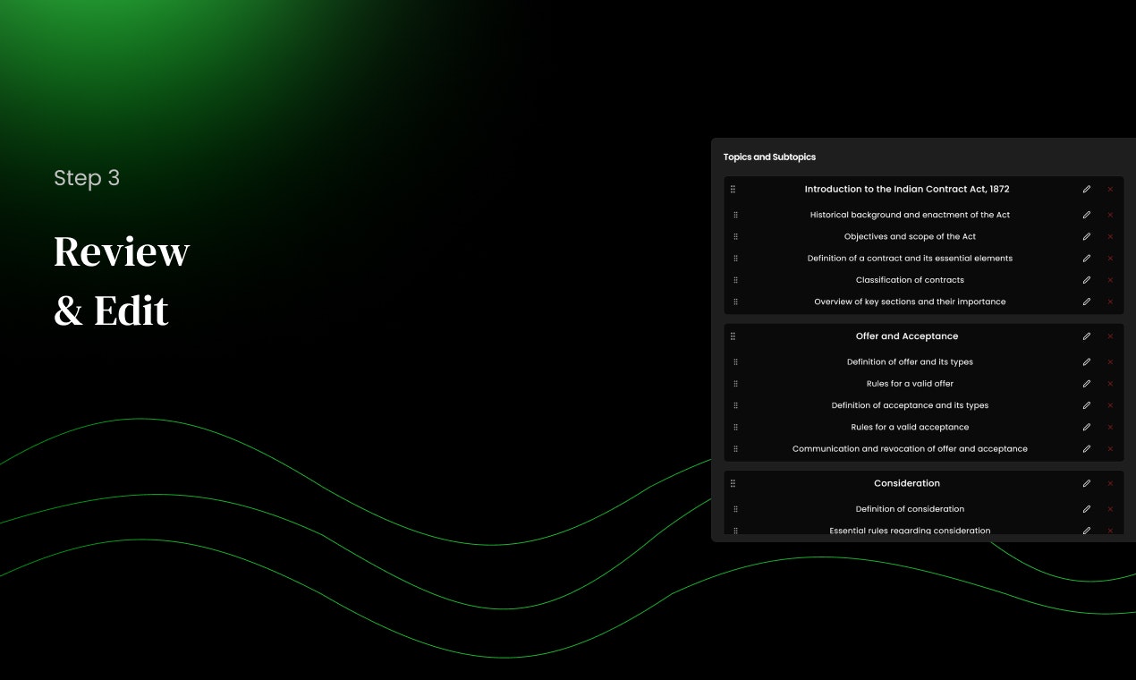This screenshot has width=1136, height=680.
Task: Grab drag handle of Offer and Acceptance topic
Action: point(733,336)
